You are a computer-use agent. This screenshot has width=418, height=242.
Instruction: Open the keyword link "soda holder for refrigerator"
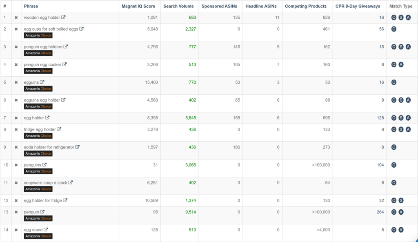pyautogui.click(x=49, y=147)
